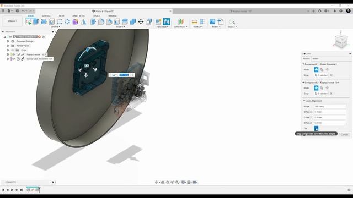
Task: Collapse the Component 1 section
Action: coord(303,64)
